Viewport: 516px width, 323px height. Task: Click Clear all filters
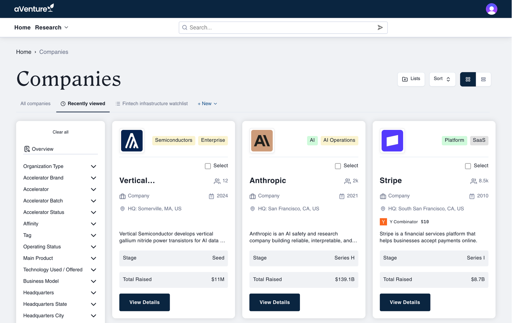click(61, 132)
